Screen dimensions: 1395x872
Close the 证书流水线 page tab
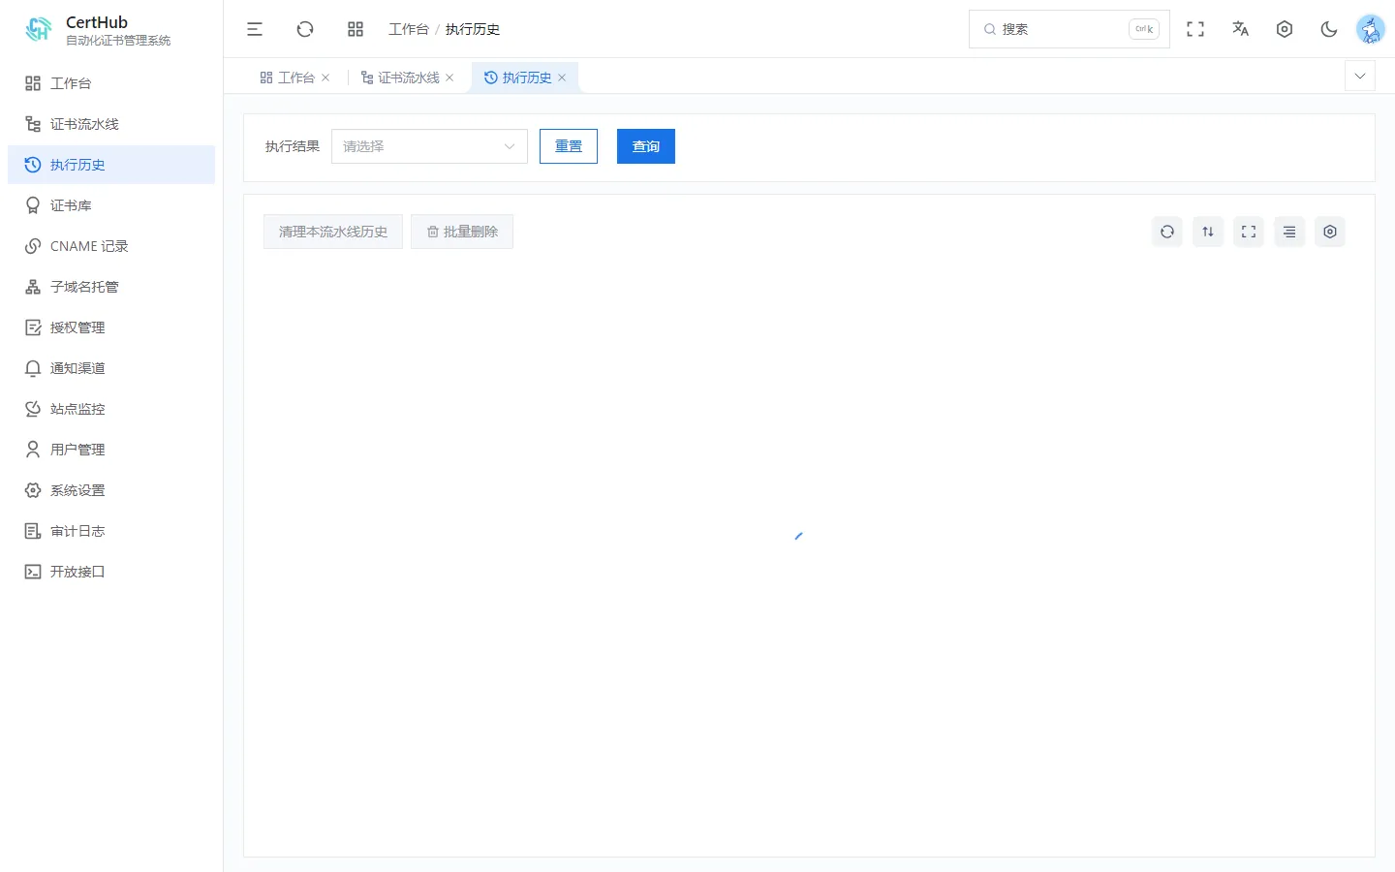point(449,78)
